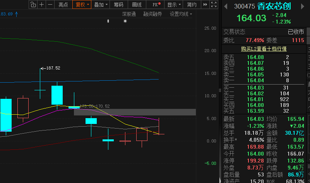Open the 复权 dropdown
310x183 pixels.
(x=82, y=5)
